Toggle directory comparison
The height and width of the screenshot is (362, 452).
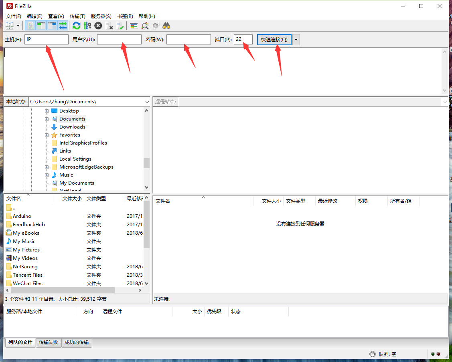point(145,26)
